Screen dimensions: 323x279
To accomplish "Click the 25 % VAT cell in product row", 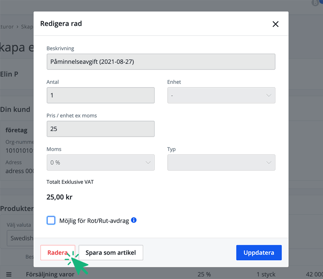I will coord(204,275).
